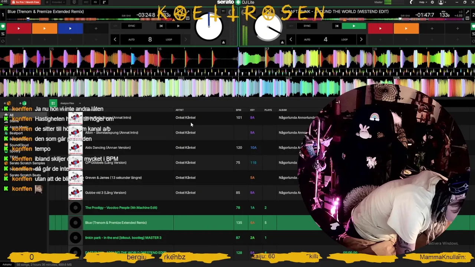This screenshot has height=267, width=475.
Task: Open the Extended view mode dropdown
Action: click(58, 2)
